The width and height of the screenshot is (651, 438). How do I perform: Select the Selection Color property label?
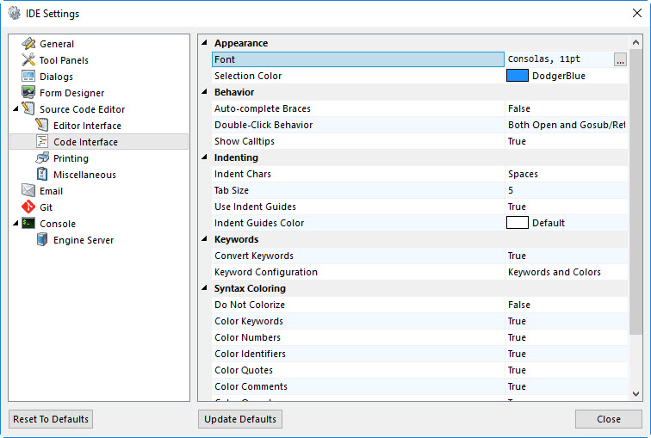[x=248, y=76]
